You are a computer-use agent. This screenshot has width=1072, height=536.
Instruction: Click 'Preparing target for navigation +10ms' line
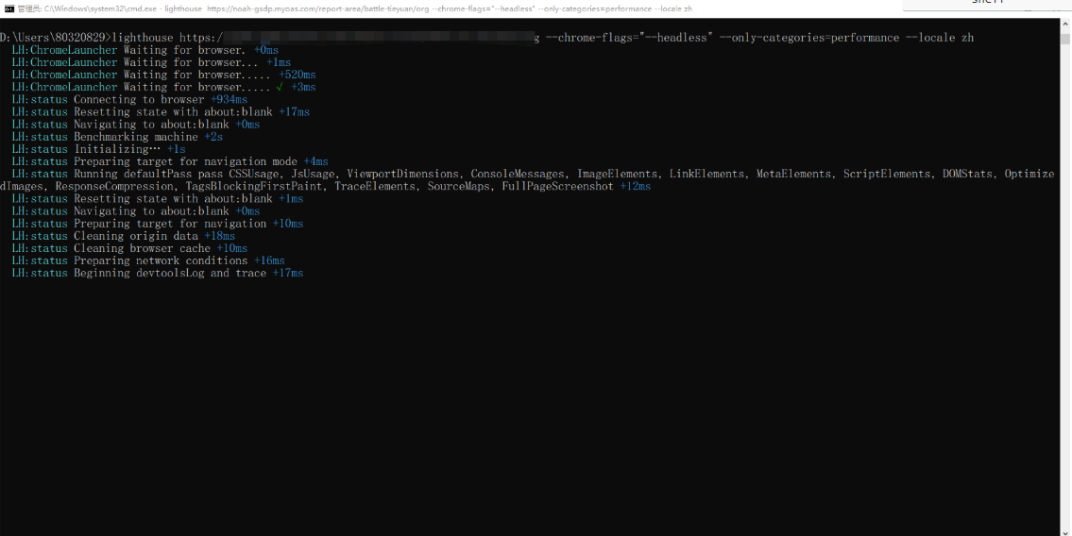tap(157, 224)
